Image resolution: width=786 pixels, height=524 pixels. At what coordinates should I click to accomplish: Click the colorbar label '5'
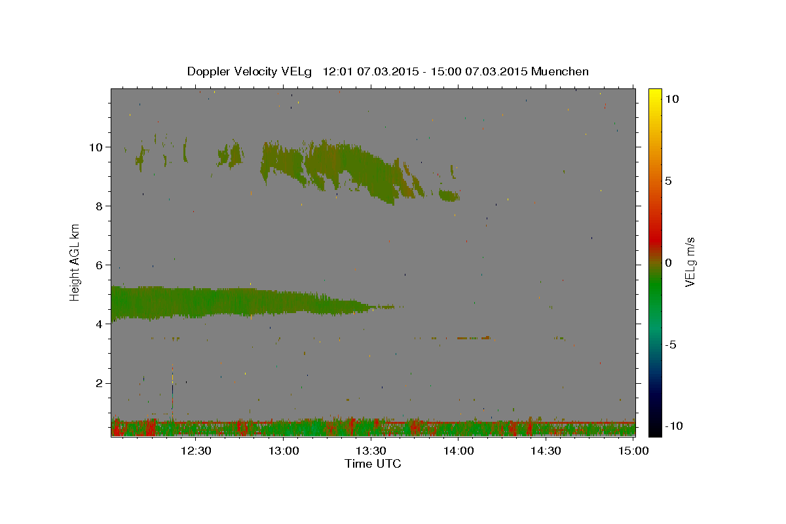click(x=668, y=181)
